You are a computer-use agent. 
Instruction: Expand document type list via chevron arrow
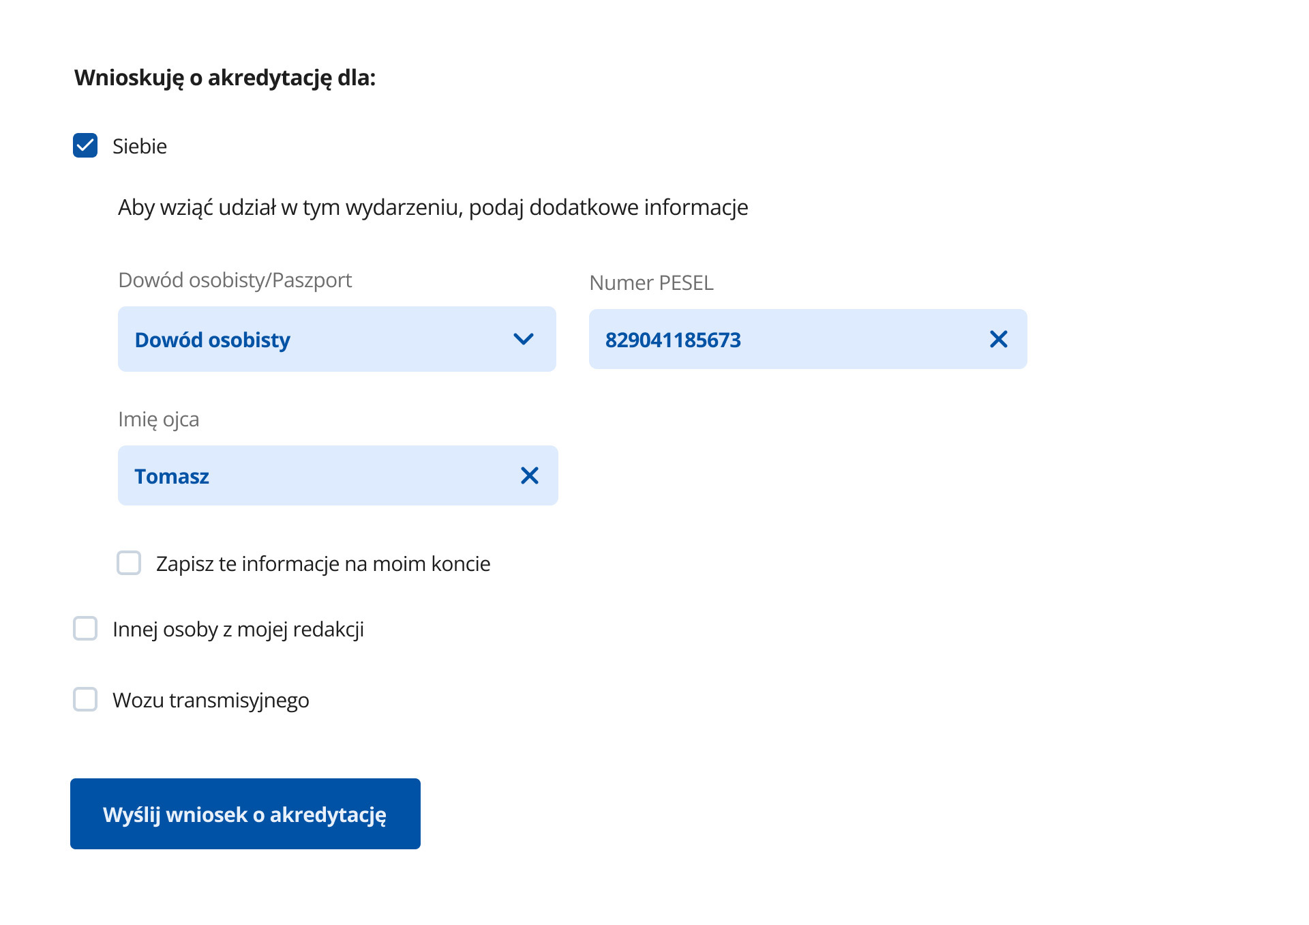(x=523, y=339)
